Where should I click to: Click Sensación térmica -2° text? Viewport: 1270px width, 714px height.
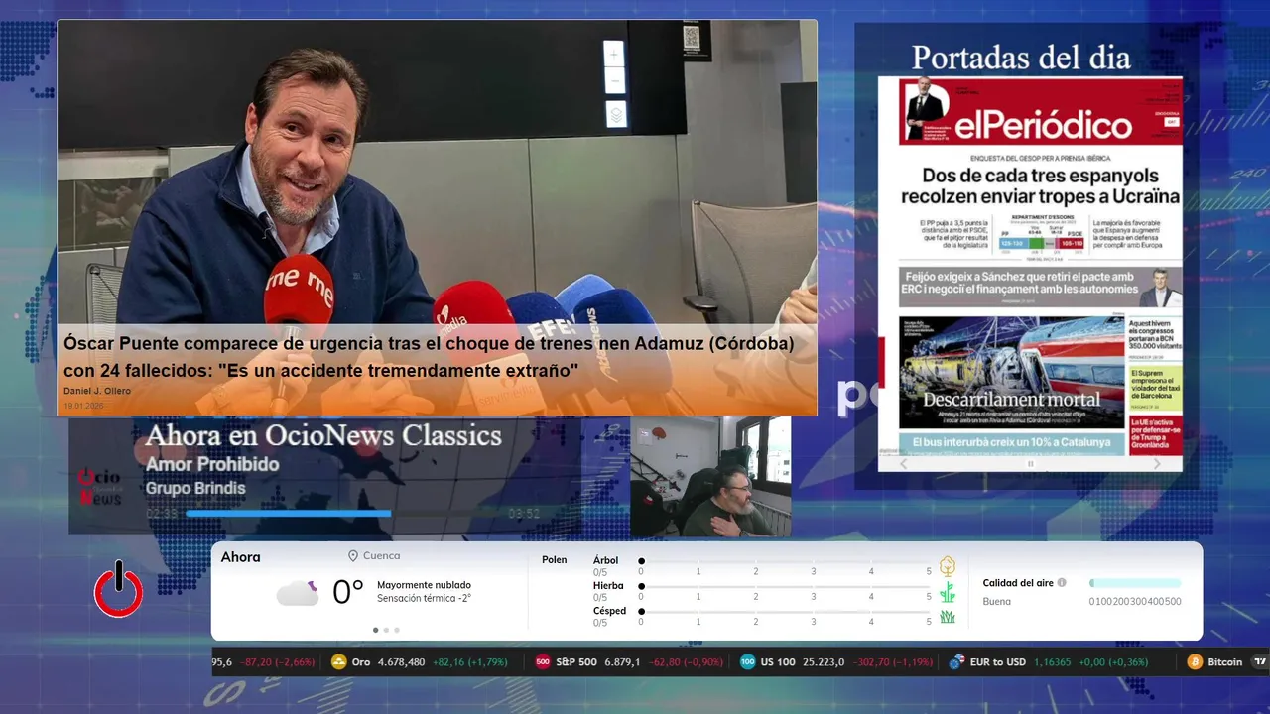(x=424, y=599)
